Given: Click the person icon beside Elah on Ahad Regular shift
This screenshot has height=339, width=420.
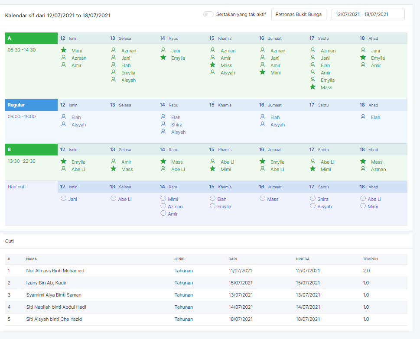Looking at the screenshot, I should [363, 116].
